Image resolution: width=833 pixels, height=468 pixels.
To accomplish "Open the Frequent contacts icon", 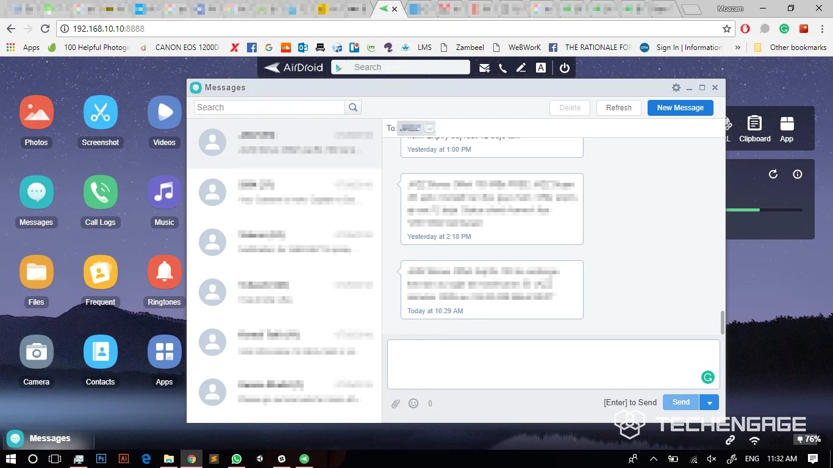I will point(101,272).
